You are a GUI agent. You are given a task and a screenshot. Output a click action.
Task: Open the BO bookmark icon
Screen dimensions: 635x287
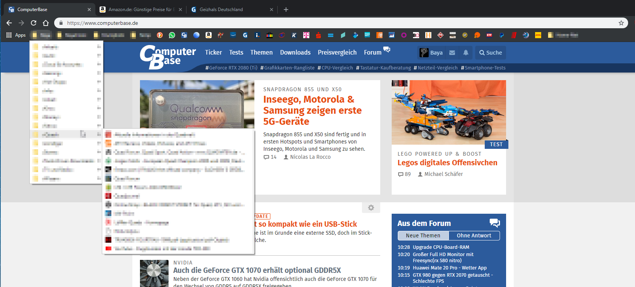pyautogui.click(x=416, y=35)
